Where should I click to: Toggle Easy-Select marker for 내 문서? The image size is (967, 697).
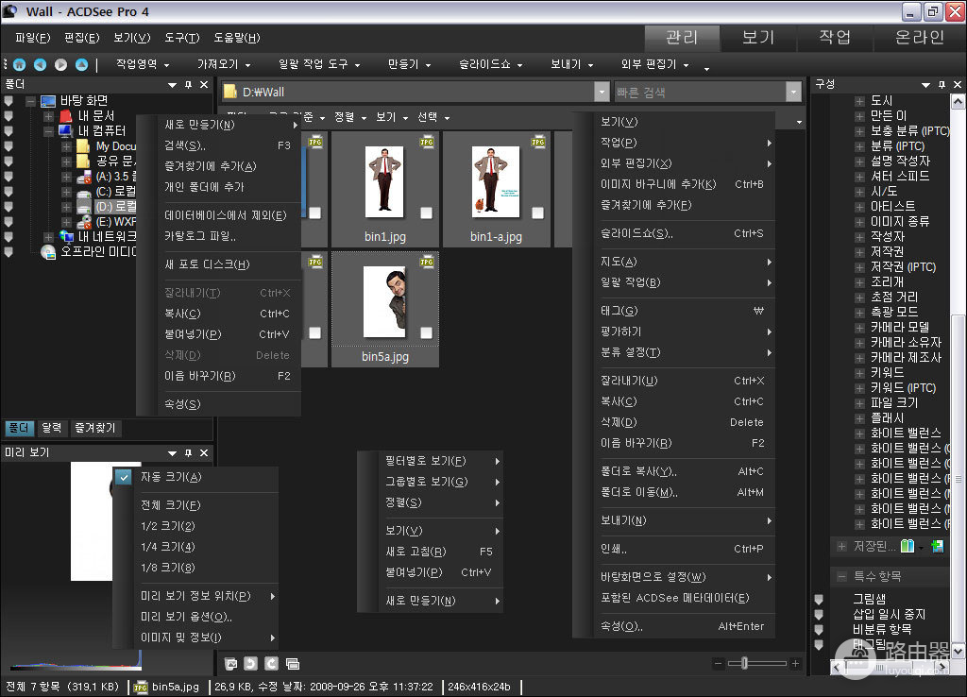[x=8, y=116]
